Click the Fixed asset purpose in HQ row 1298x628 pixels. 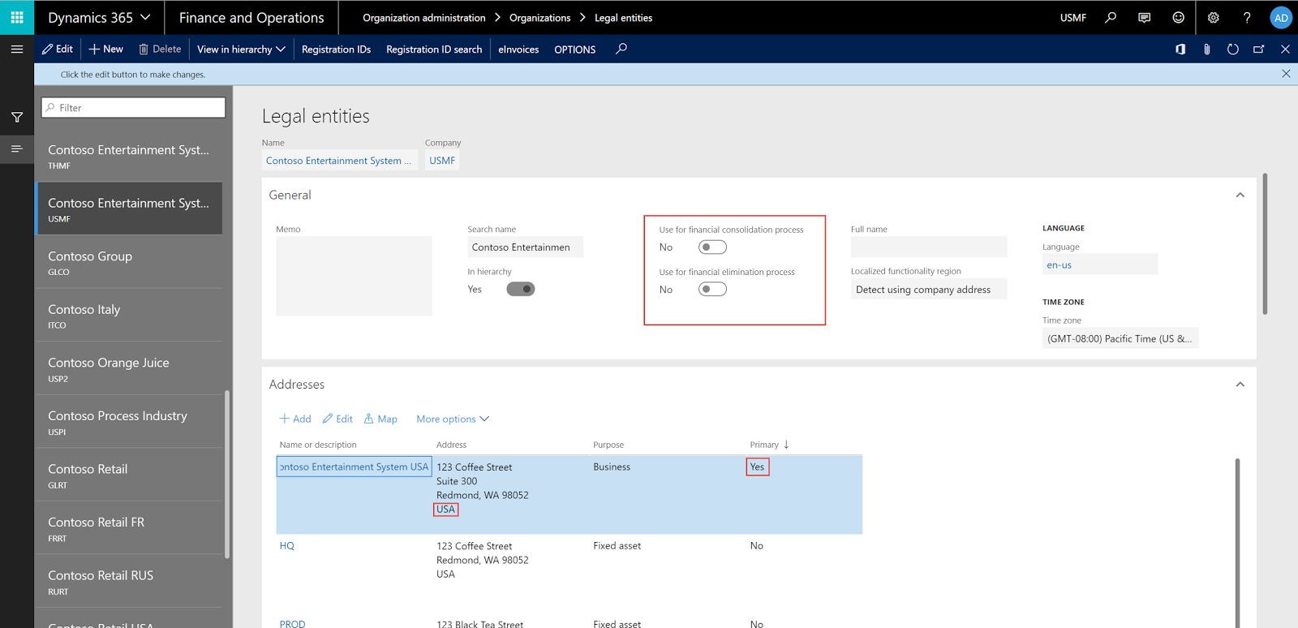pos(617,545)
